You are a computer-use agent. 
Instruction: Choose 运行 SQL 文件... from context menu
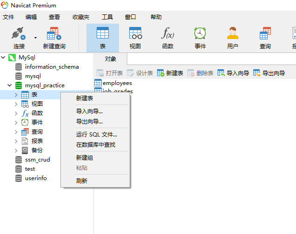95,135
